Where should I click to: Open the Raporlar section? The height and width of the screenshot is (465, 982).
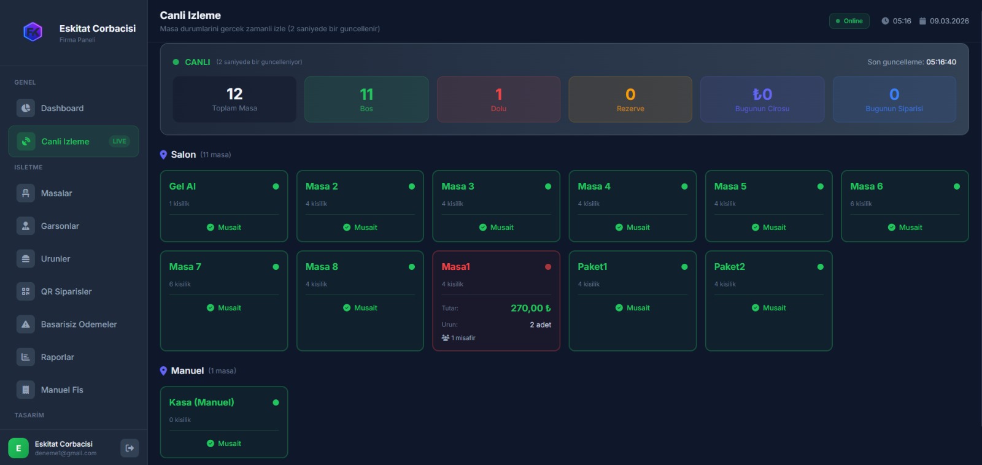click(x=74, y=357)
